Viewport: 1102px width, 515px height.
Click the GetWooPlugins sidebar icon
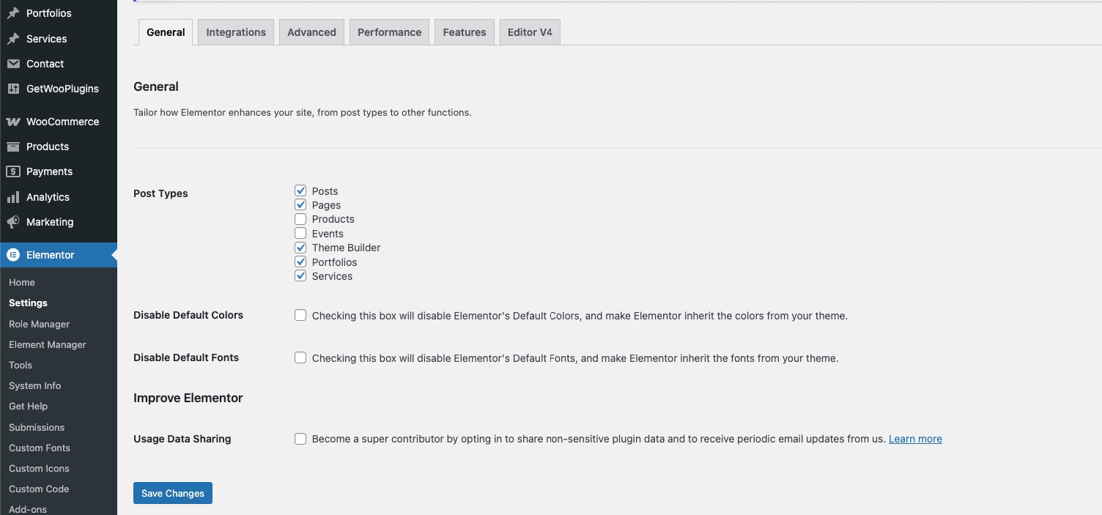click(x=13, y=89)
